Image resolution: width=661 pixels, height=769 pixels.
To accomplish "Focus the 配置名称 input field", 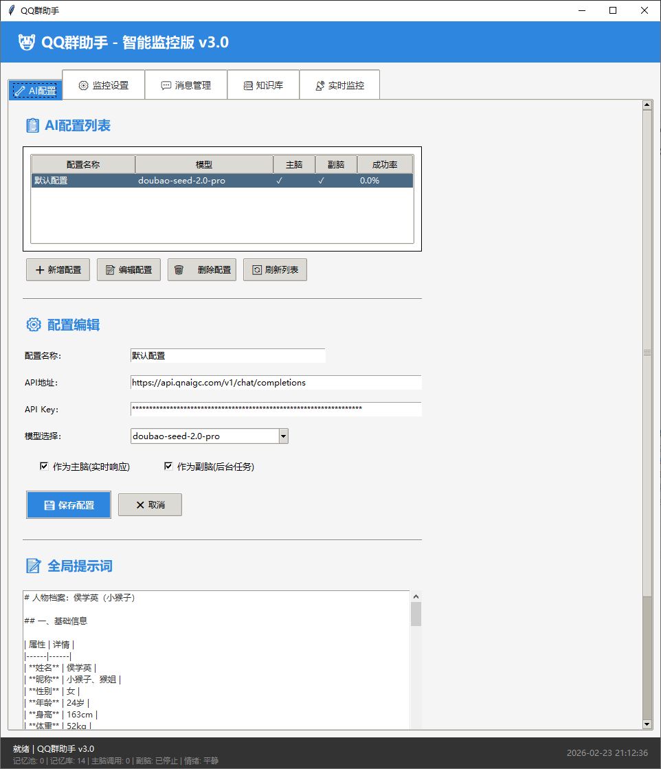I will 227,355.
